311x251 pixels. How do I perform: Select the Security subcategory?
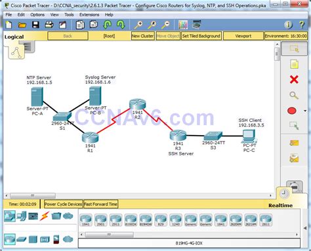pos(56,239)
